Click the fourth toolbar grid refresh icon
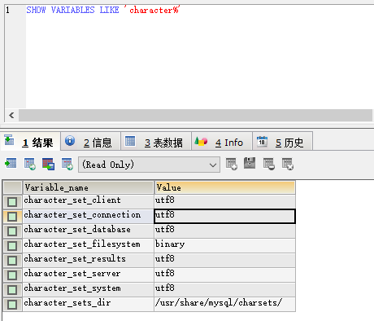 [x=67, y=164]
